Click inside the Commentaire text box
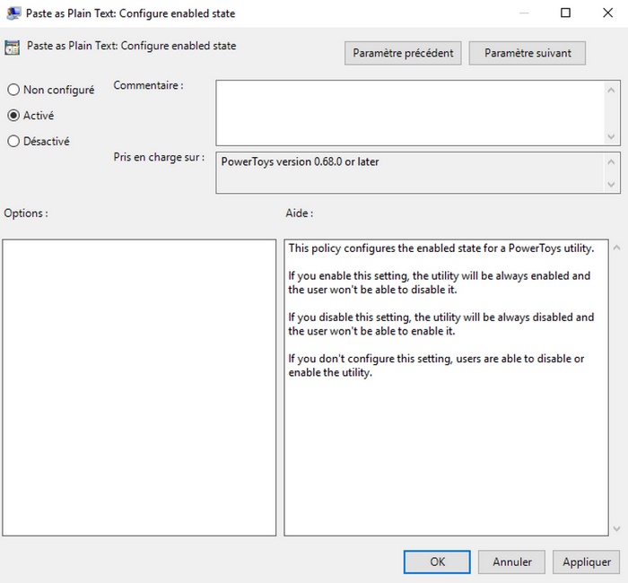This screenshot has width=628, height=583. (409, 112)
